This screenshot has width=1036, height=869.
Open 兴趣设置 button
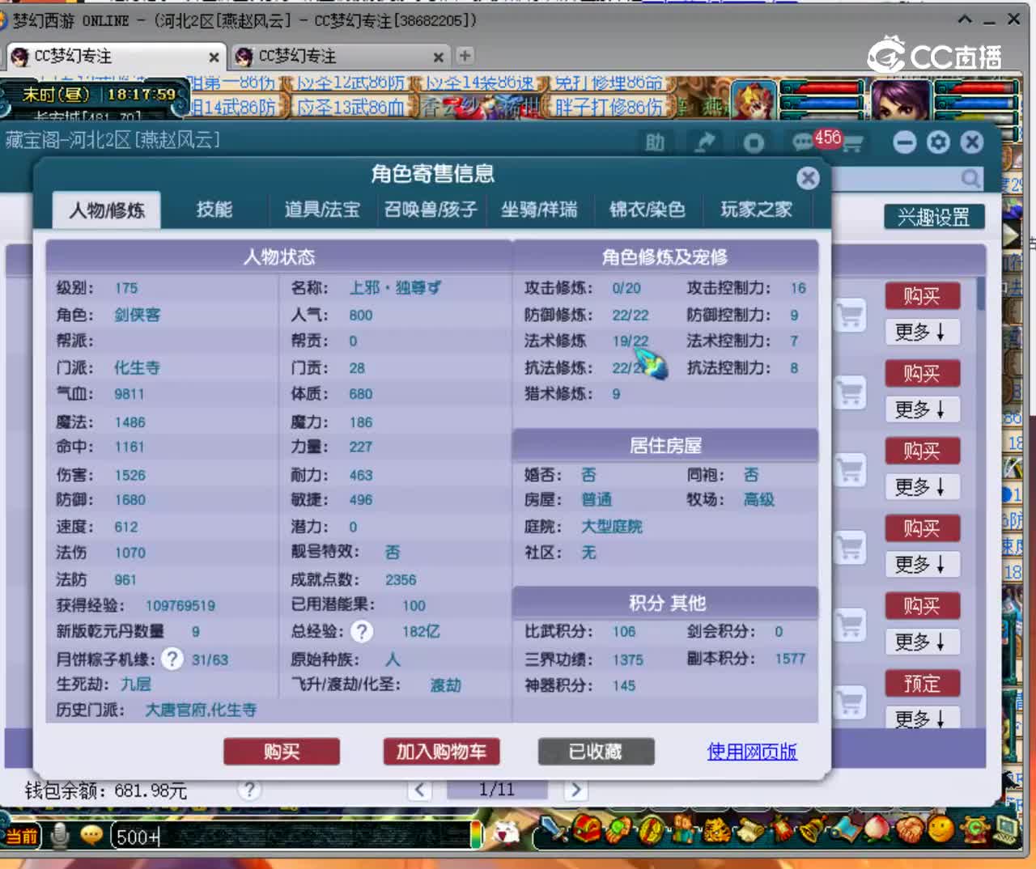coord(934,217)
